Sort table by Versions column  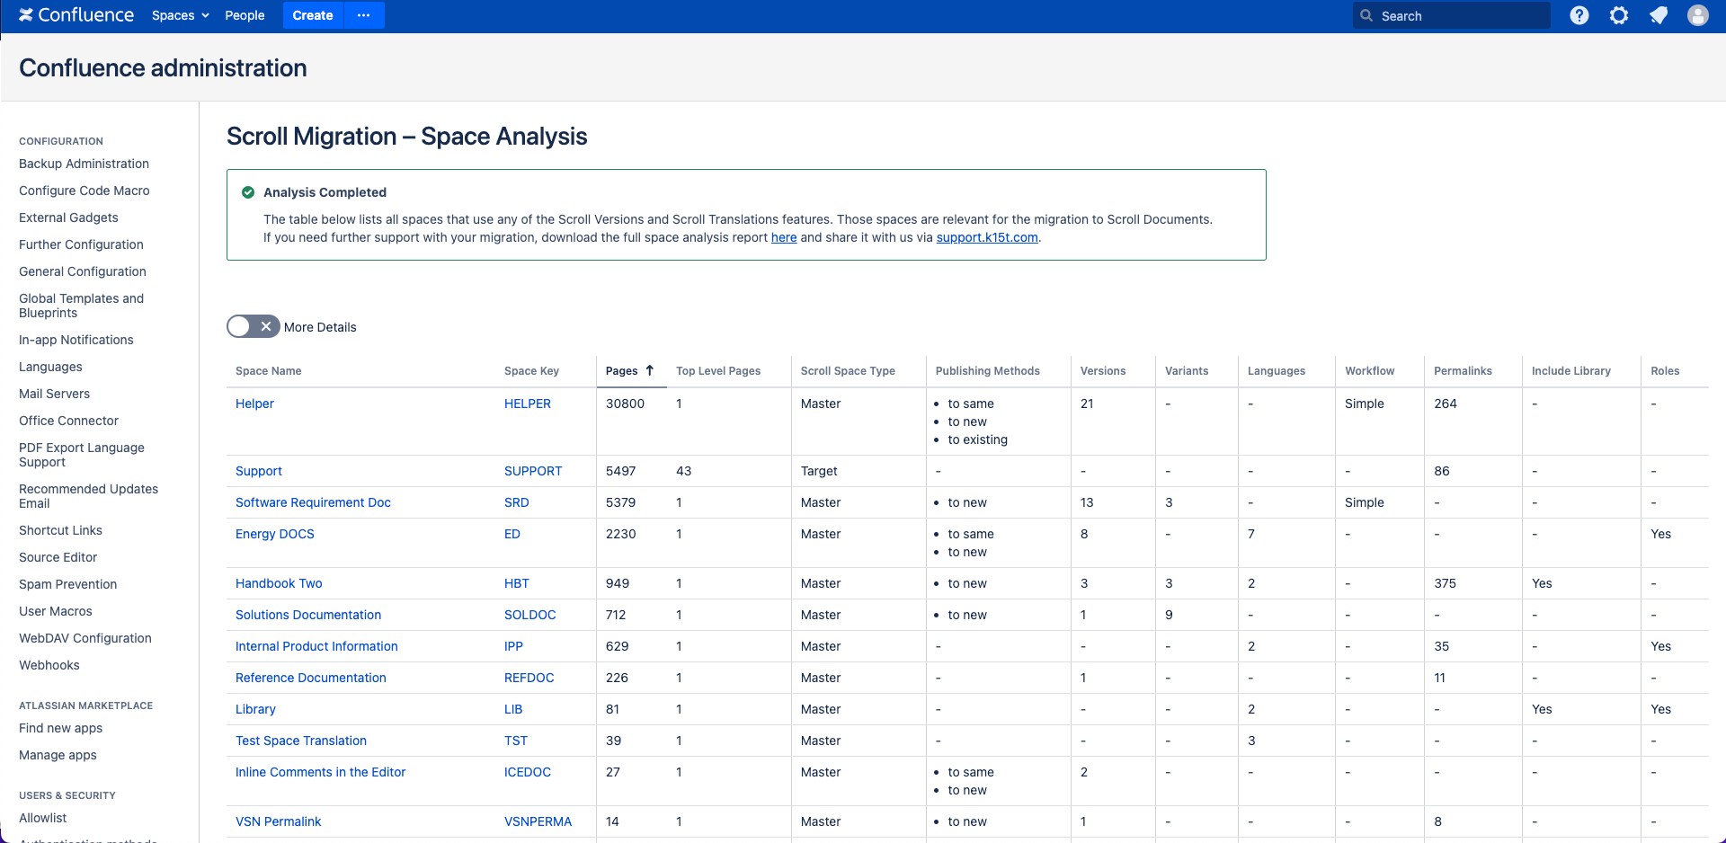[x=1102, y=371]
